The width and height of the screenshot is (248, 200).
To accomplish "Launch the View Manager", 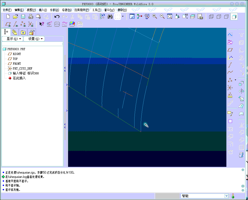I will coord(200,16).
